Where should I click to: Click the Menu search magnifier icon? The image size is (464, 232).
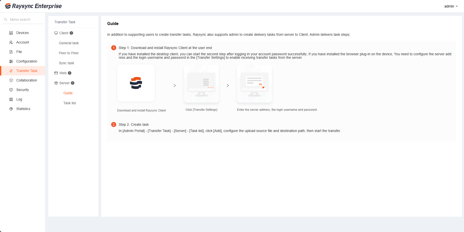click(x=6, y=19)
